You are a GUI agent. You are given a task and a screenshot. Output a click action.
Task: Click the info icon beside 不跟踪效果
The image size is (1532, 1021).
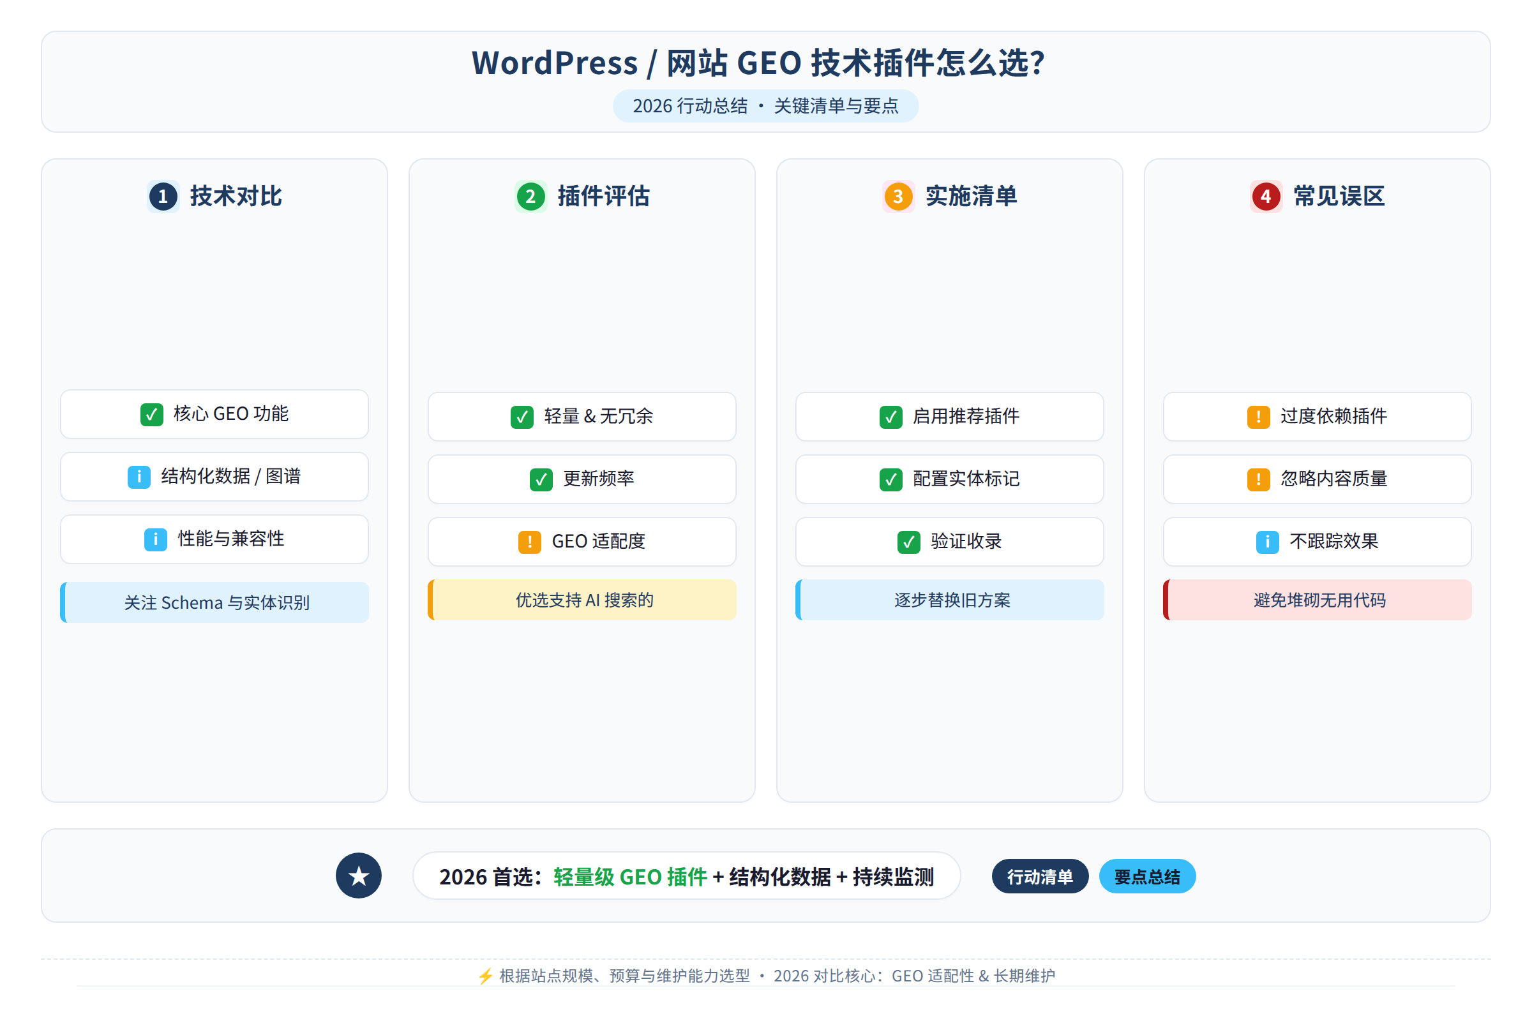pyautogui.click(x=1268, y=542)
